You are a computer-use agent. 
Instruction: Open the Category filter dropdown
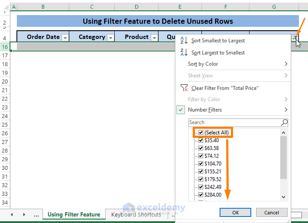click(110, 38)
